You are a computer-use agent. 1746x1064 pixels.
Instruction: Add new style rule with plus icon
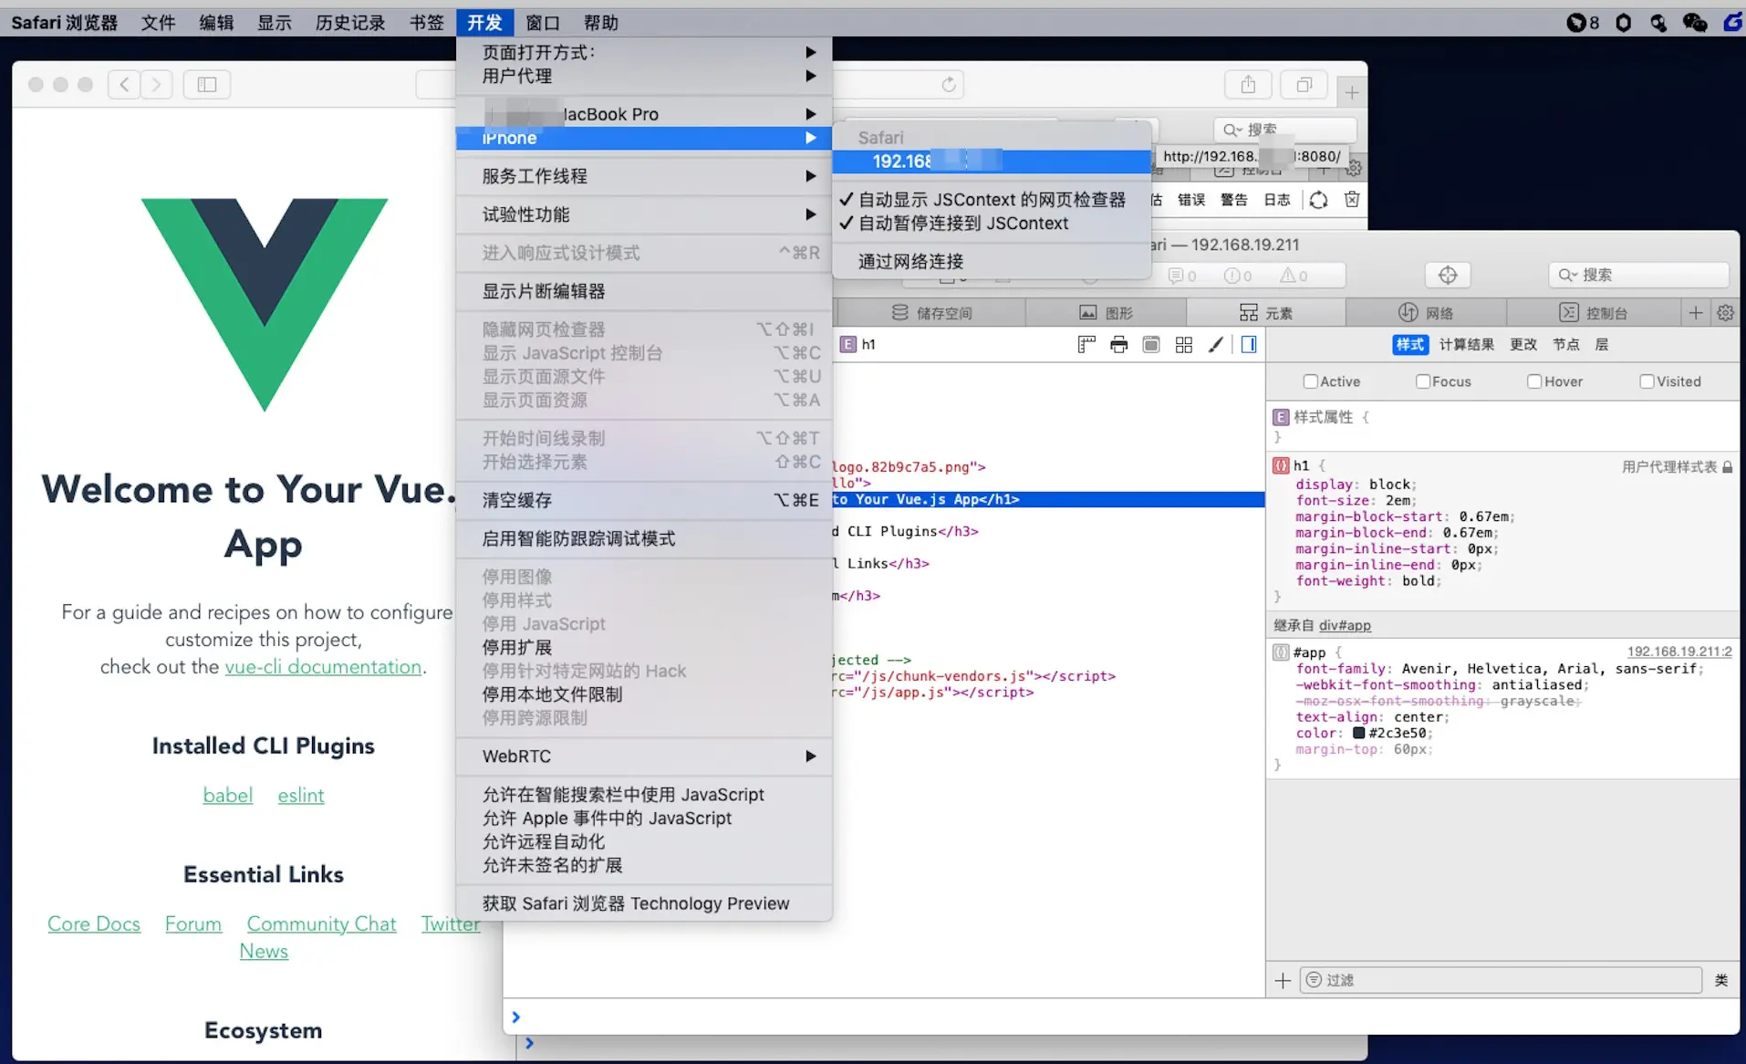pyautogui.click(x=1283, y=980)
